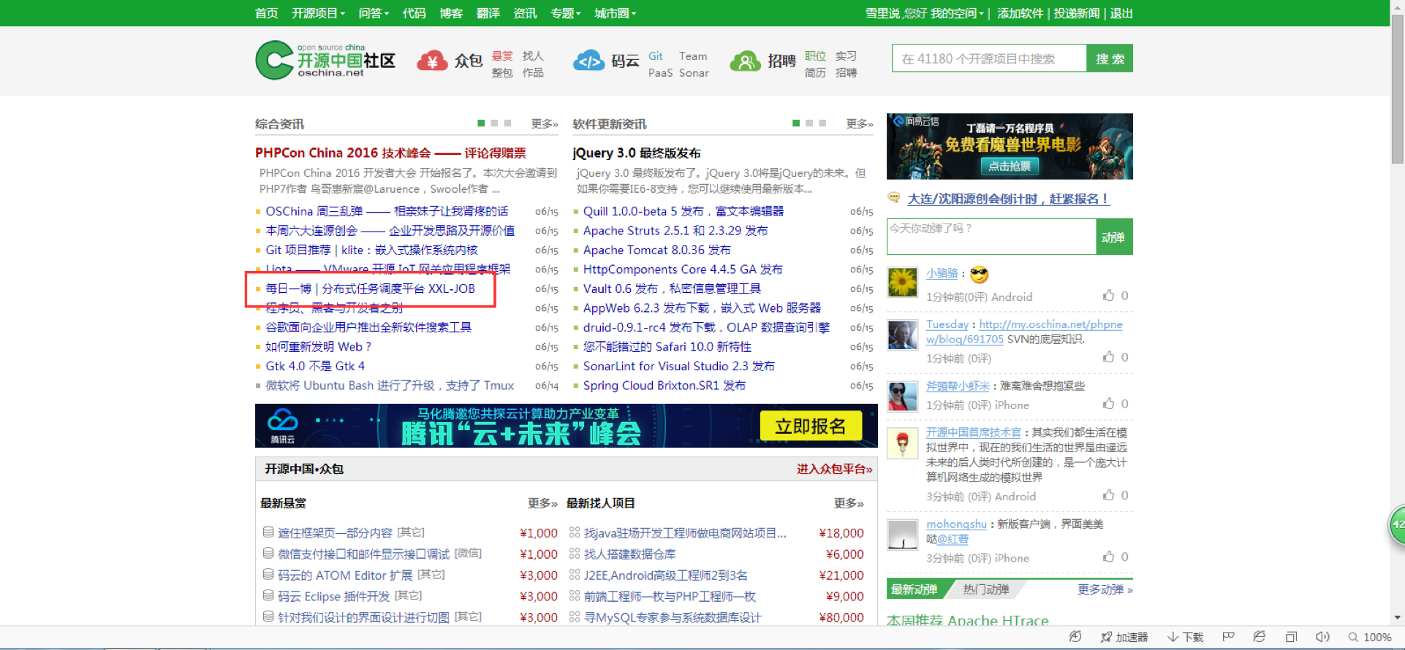Click the green 搜索 search button
The width and height of the screenshot is (1405, 650).
(x=1110, y=58)
